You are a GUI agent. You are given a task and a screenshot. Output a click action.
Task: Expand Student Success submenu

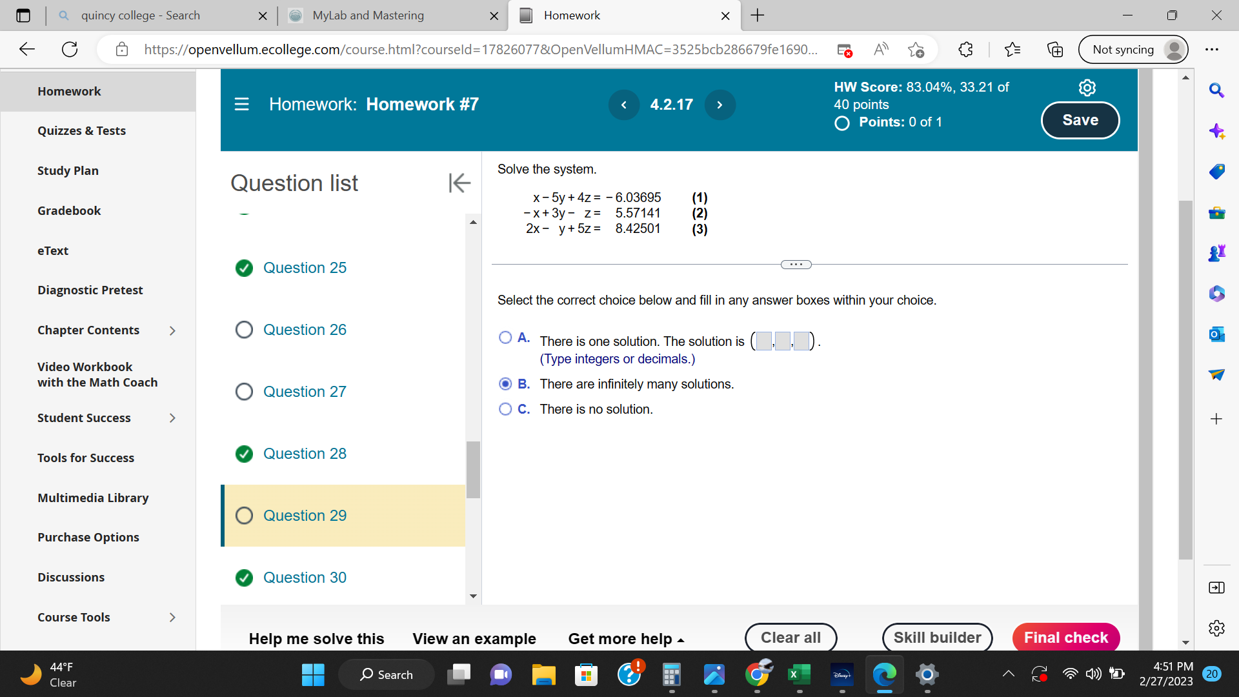click(172, 418)
